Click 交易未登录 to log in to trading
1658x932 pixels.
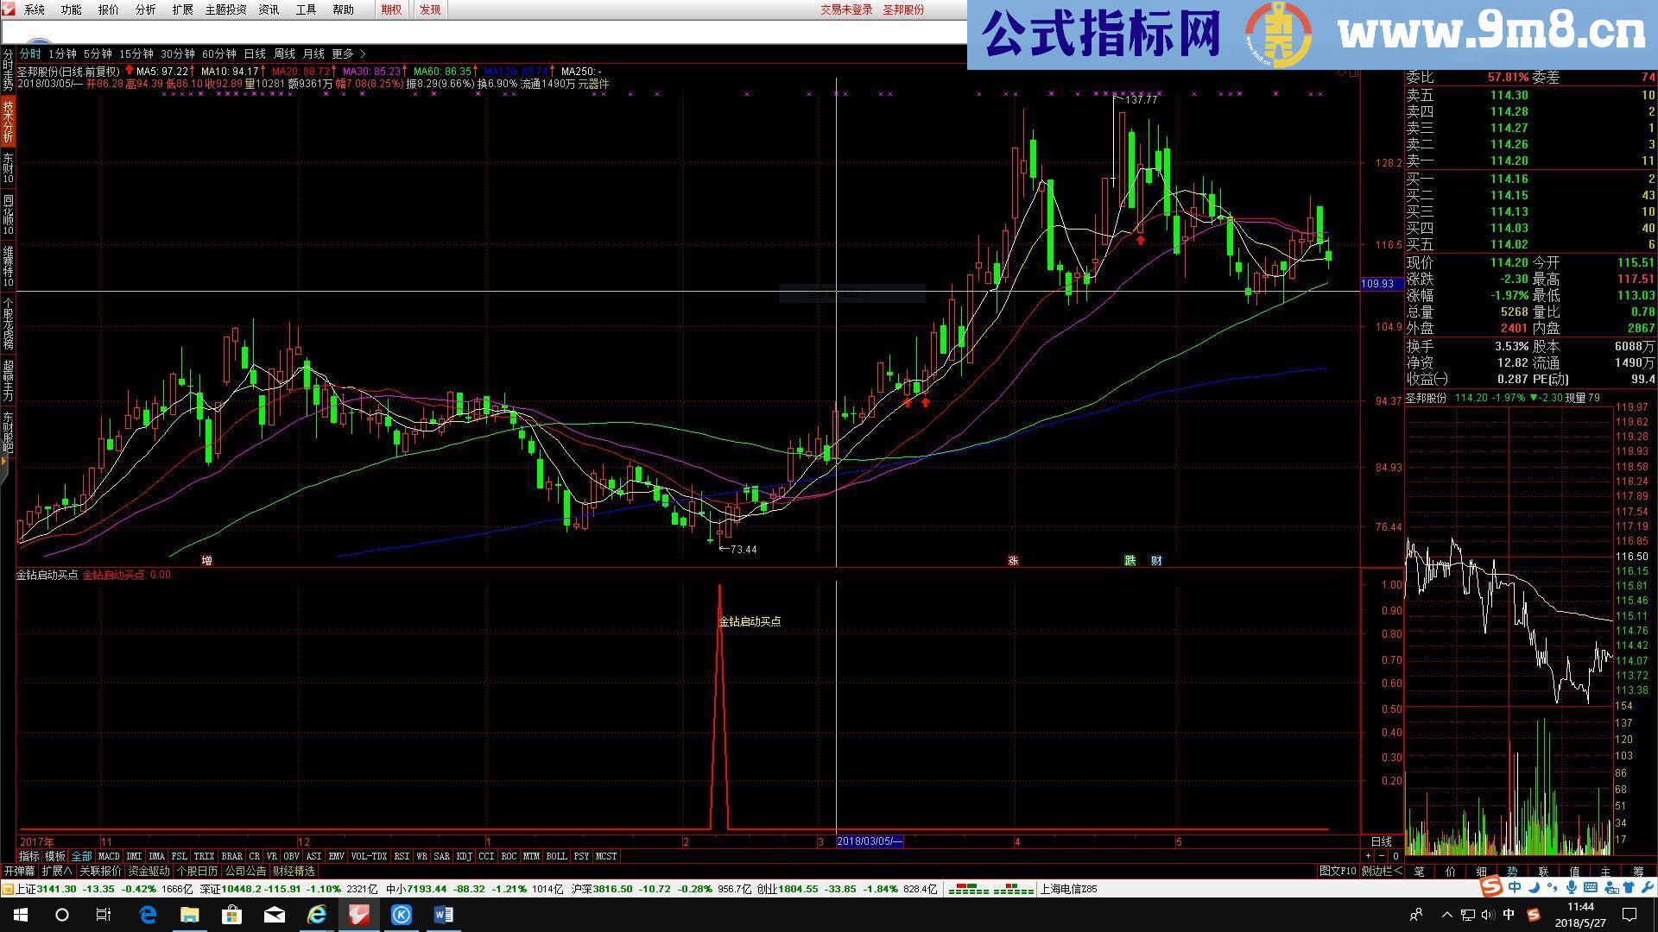pos(845,9)
